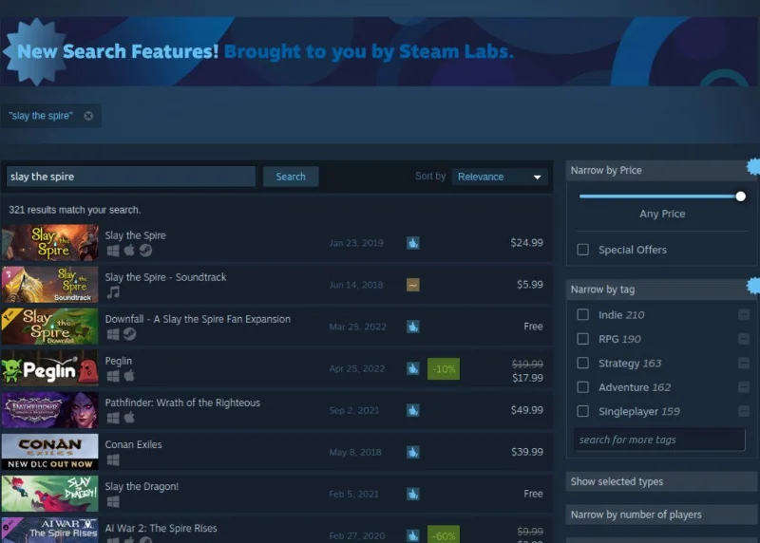Image resolution: width=760 pixels, height=543 pixels.
Task: Click the Search button
Action: click(x=291, y=177)
